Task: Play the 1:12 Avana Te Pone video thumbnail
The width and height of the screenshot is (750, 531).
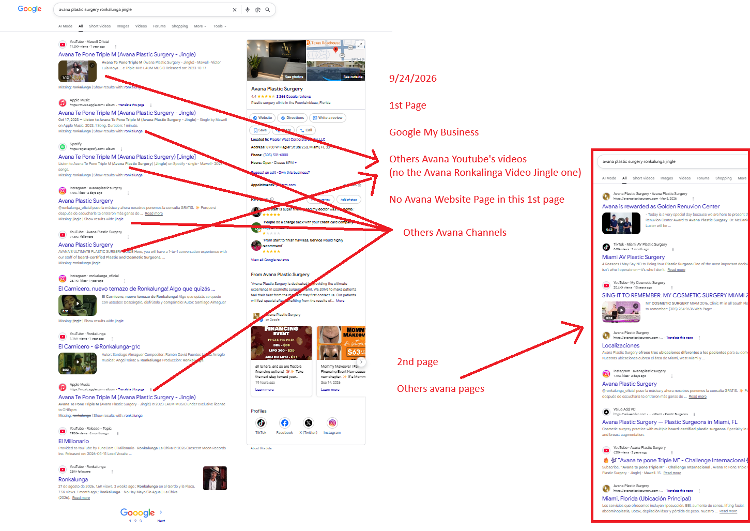Action: coord(78,71)
